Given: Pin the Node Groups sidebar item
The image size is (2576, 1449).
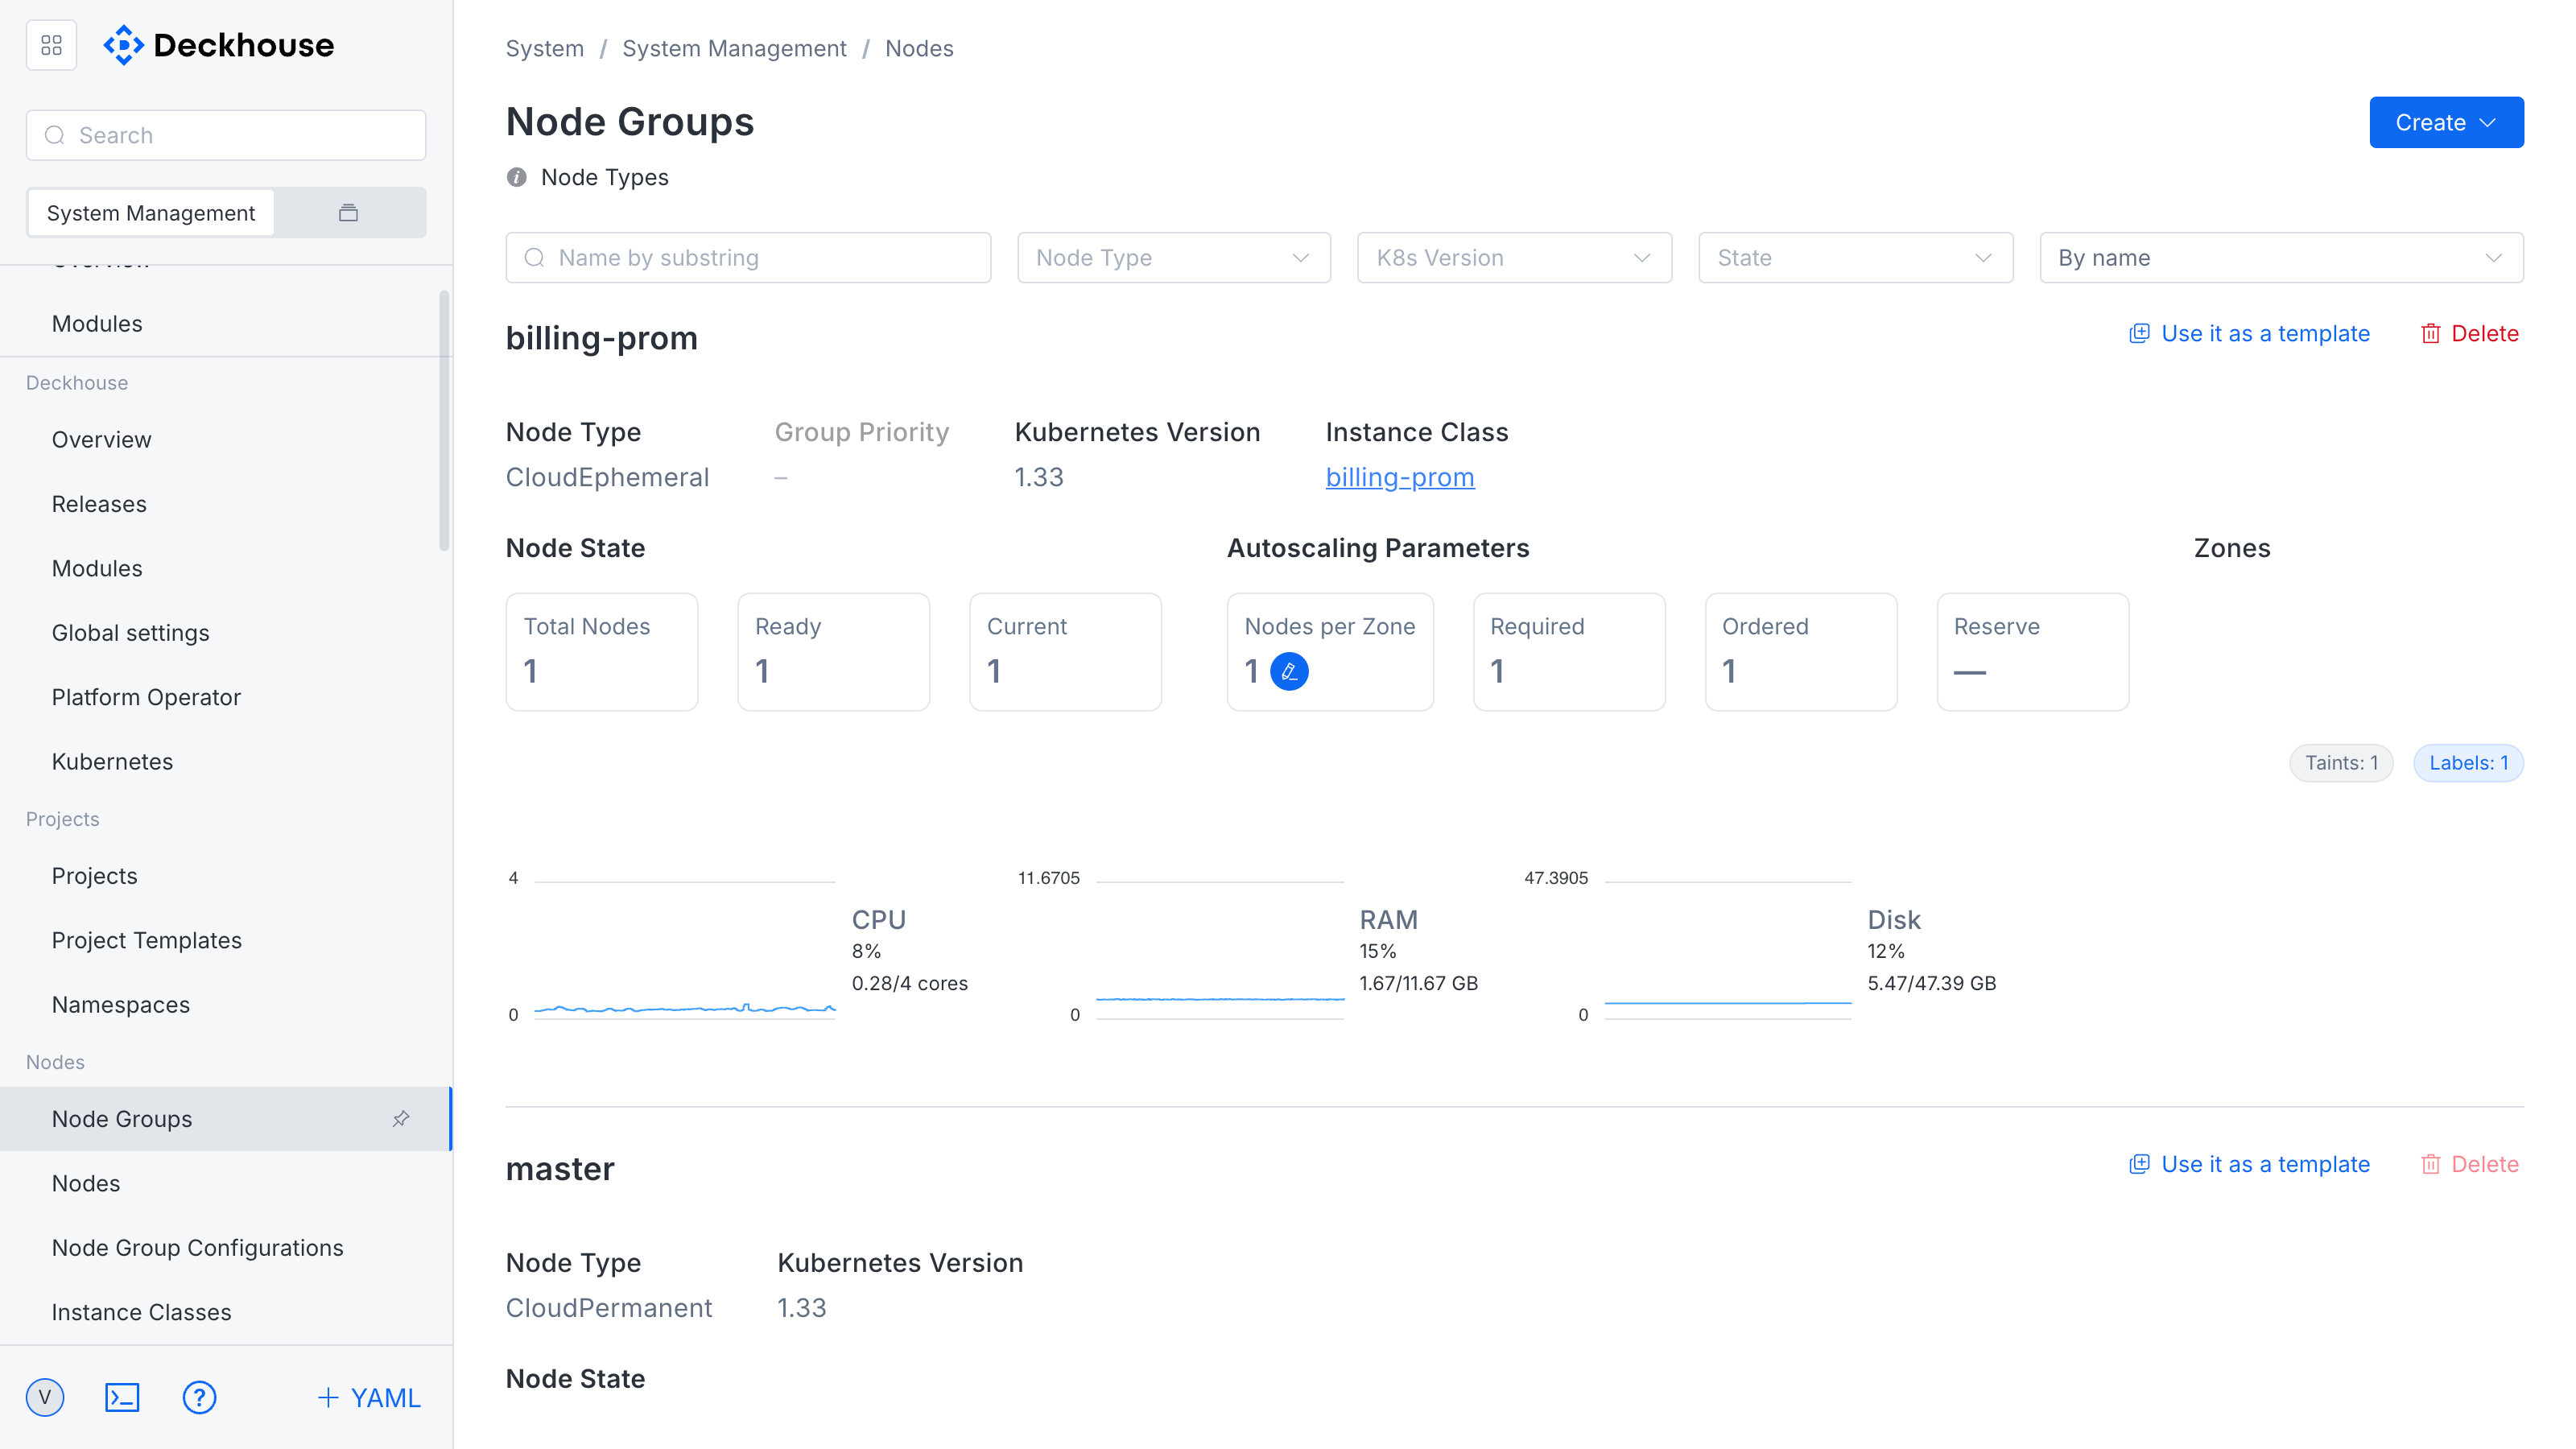Looking at the screenshot, I should pyautogui.click(x=401, y=1118).
